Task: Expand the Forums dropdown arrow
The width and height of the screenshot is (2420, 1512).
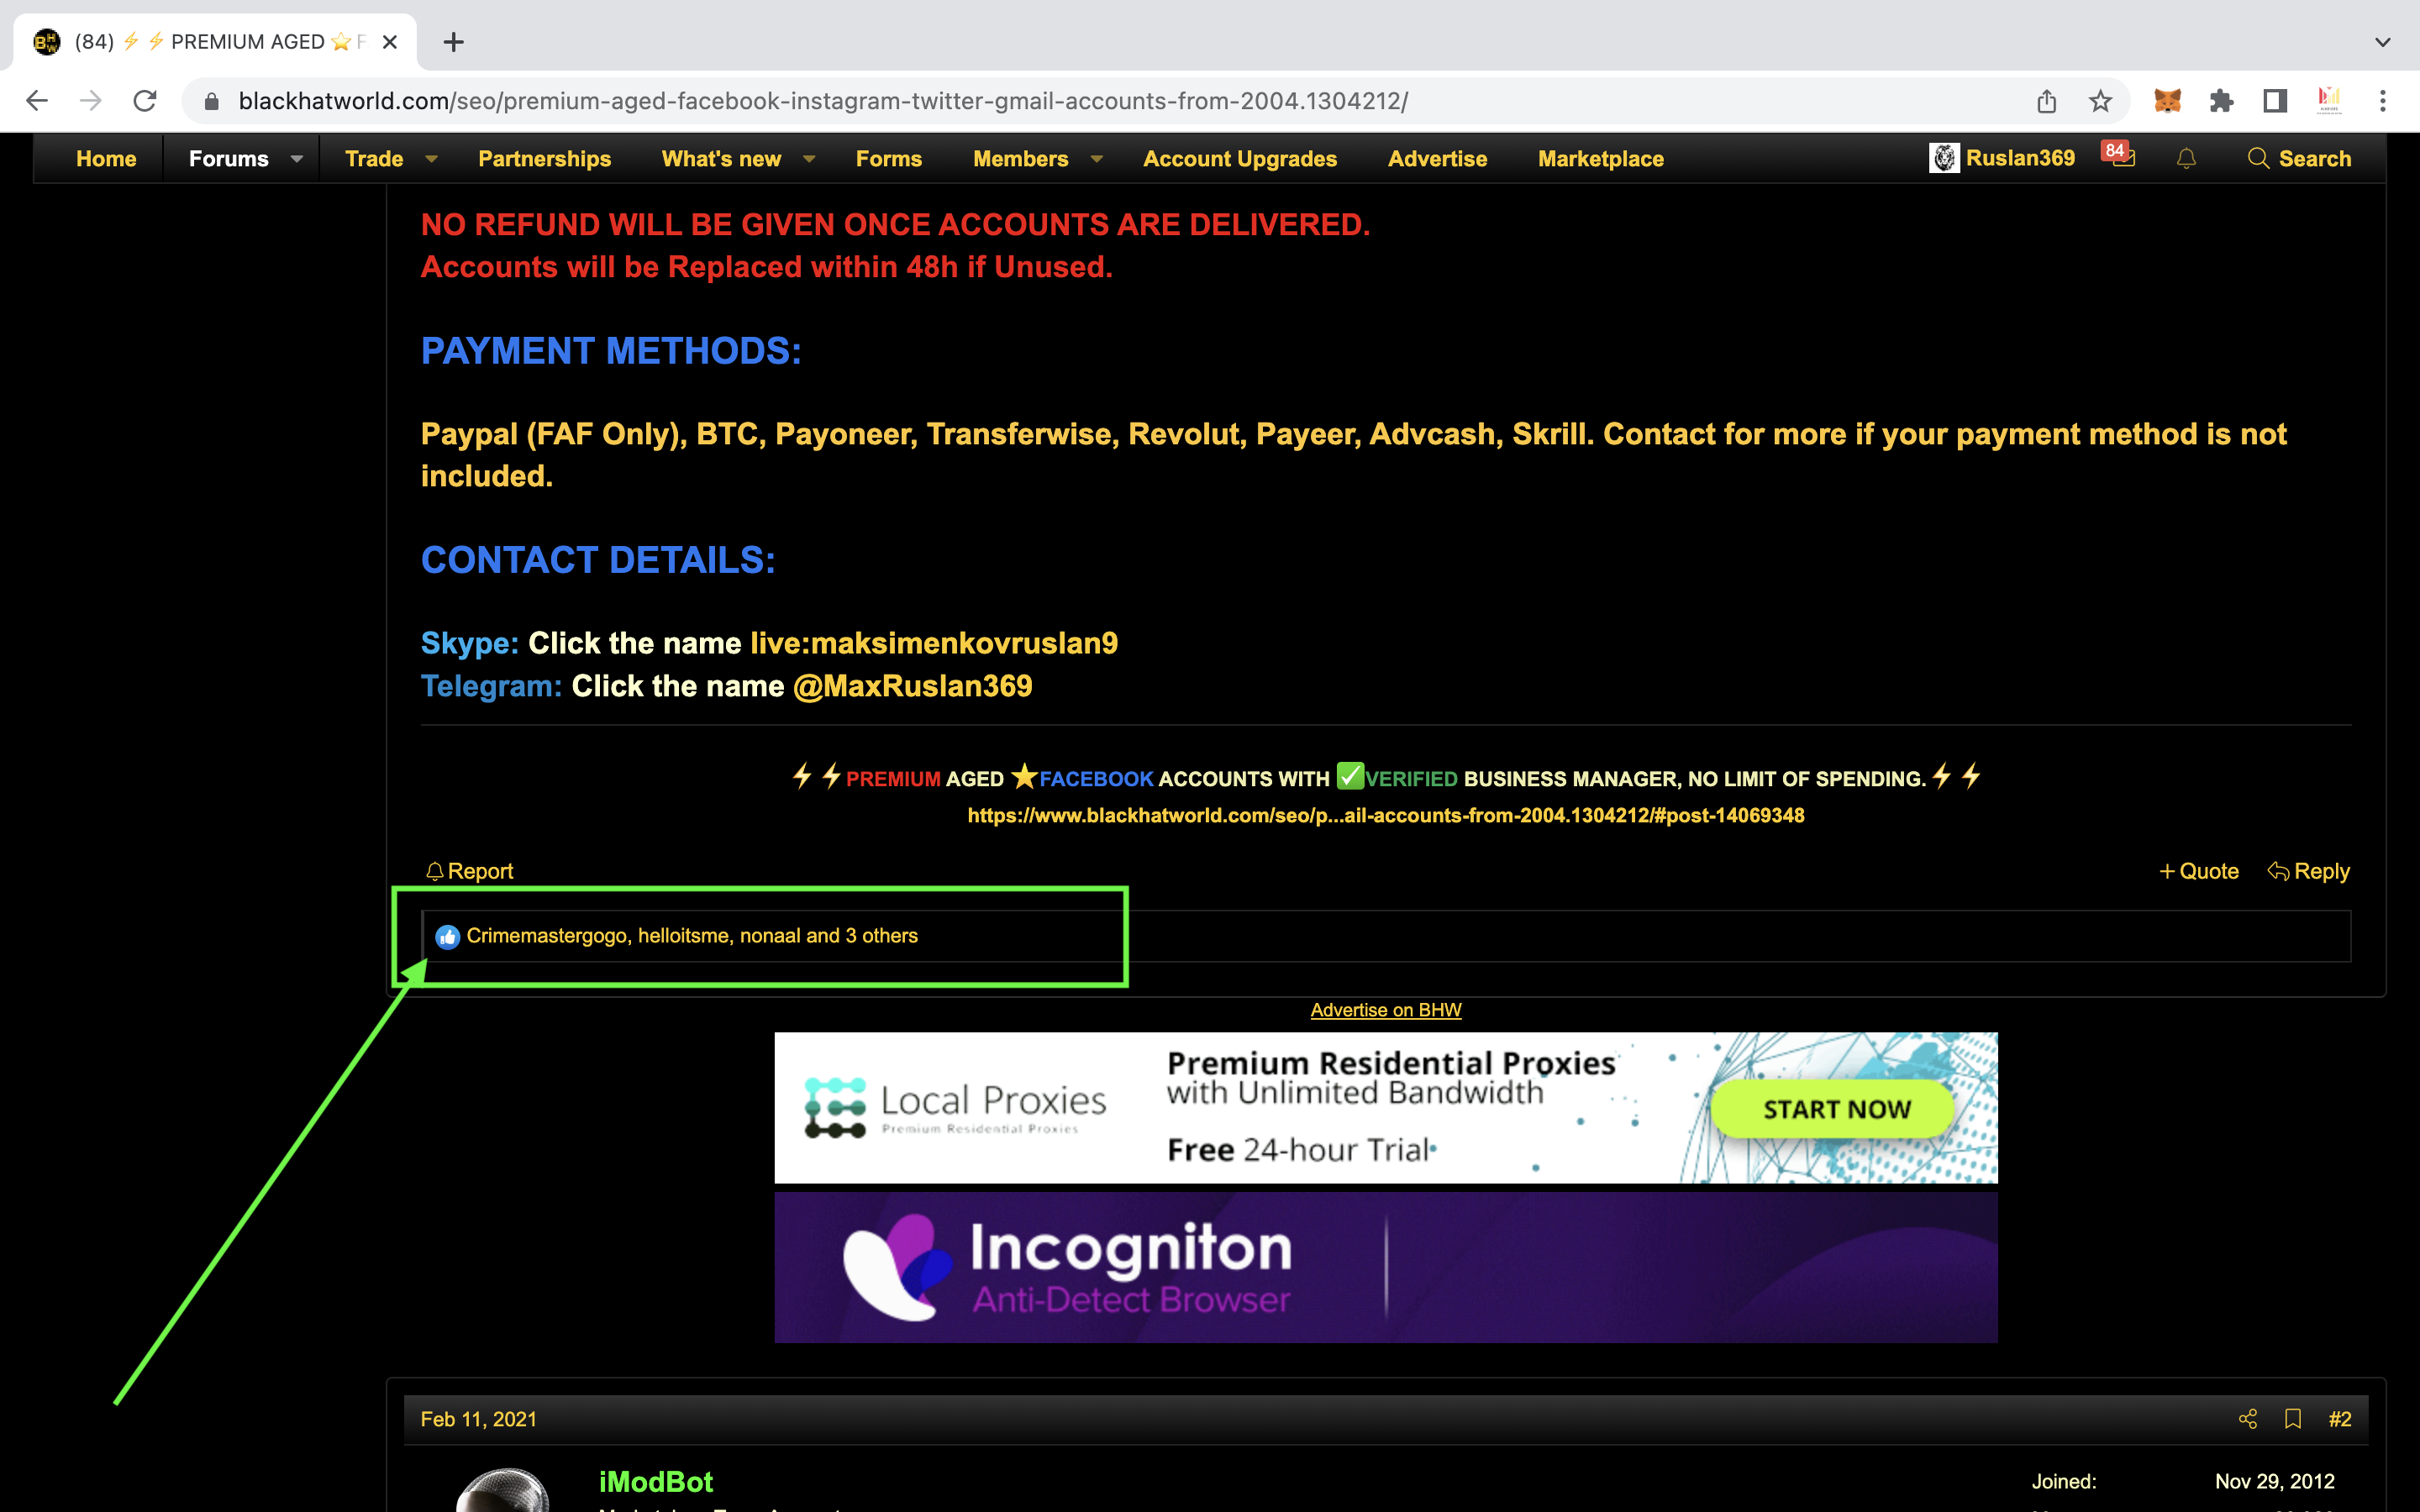Action: coord(297,159)
